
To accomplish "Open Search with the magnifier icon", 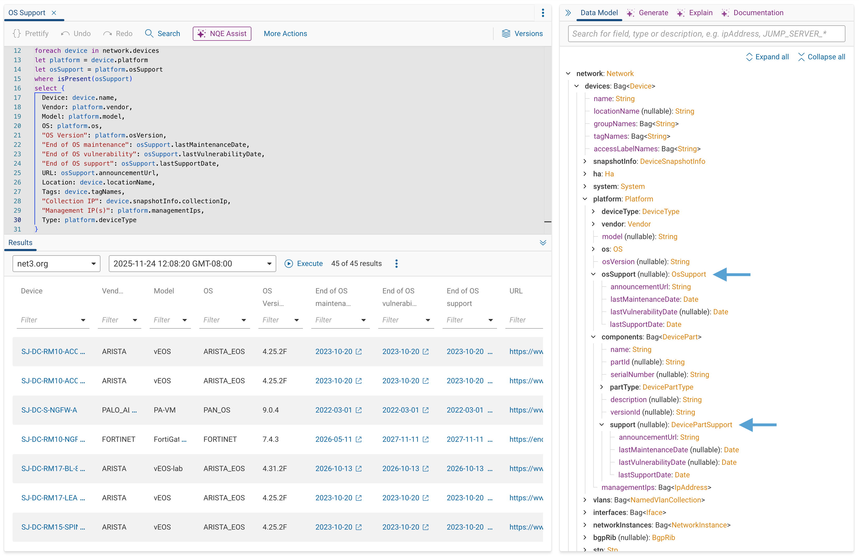I will tap(149, 33).
